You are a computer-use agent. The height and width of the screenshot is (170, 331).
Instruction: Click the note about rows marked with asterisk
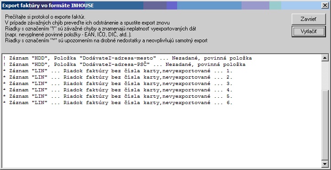106,40
